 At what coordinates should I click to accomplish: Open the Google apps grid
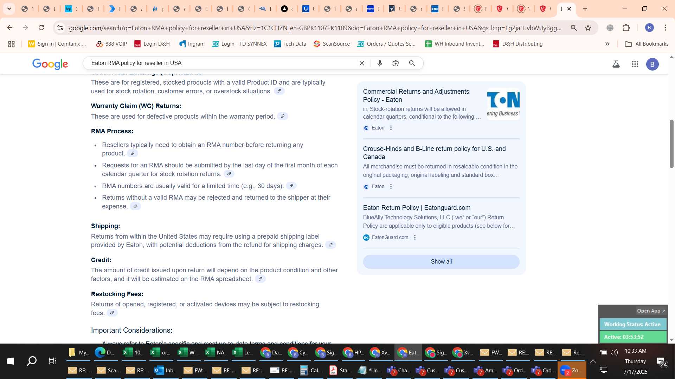[635, 64]
